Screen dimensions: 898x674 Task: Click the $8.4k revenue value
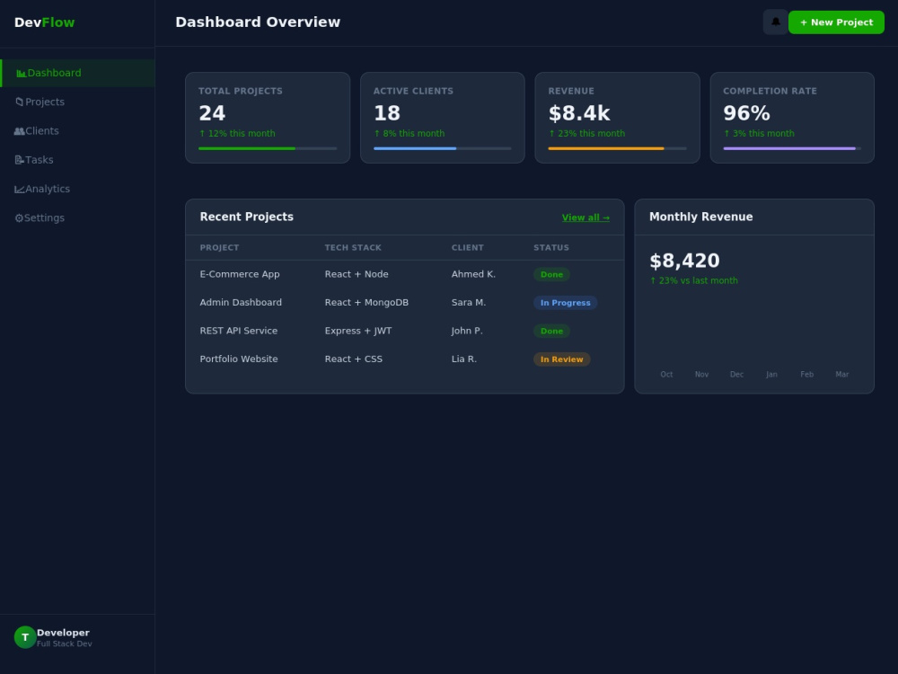[x=579, y=113]
